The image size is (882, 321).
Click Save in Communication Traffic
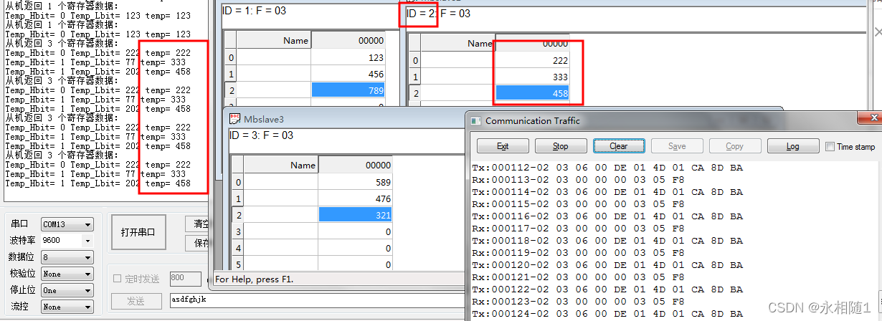tap(677, 146)
